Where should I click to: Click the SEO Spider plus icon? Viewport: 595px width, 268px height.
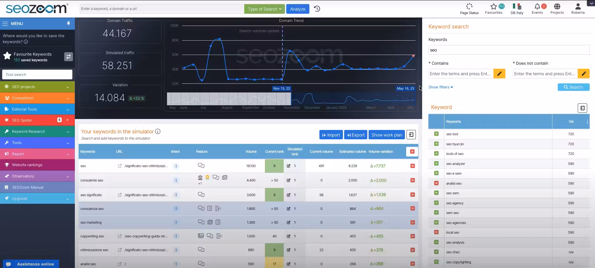pos(67,120)
